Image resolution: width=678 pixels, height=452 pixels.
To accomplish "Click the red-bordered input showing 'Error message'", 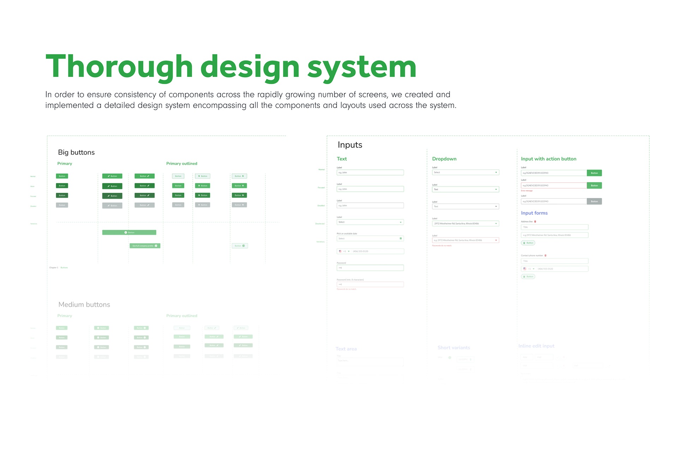I will [553, 185].
